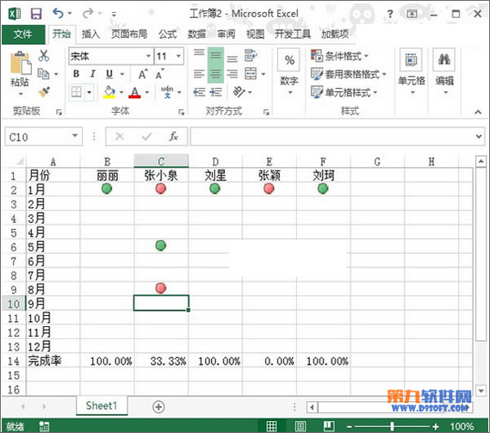Open Cell Styles (单元格样式) dropdown
This screenshot has width=490, height=433.
click(x=344, y=92)
